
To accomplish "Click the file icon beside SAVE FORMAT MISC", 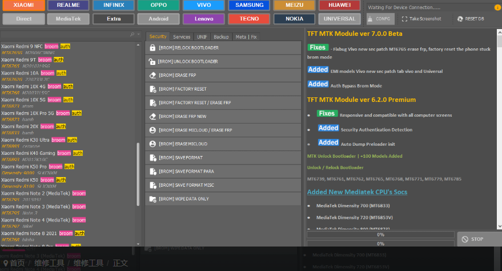I will (152, 185).
